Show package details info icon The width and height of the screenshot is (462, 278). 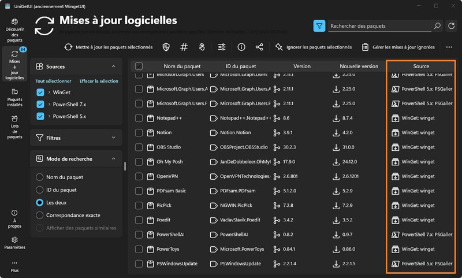click(x=241, y=47)
